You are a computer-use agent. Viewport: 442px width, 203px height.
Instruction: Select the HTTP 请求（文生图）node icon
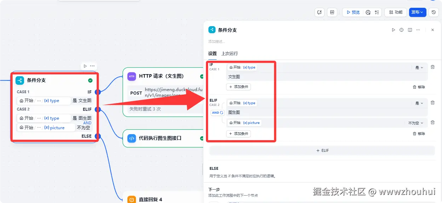coord(132,76)
